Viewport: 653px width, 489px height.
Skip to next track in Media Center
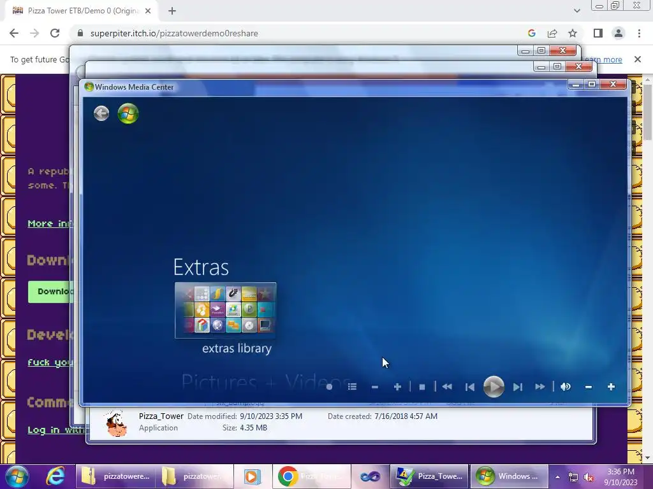click(x=518, y=387)
